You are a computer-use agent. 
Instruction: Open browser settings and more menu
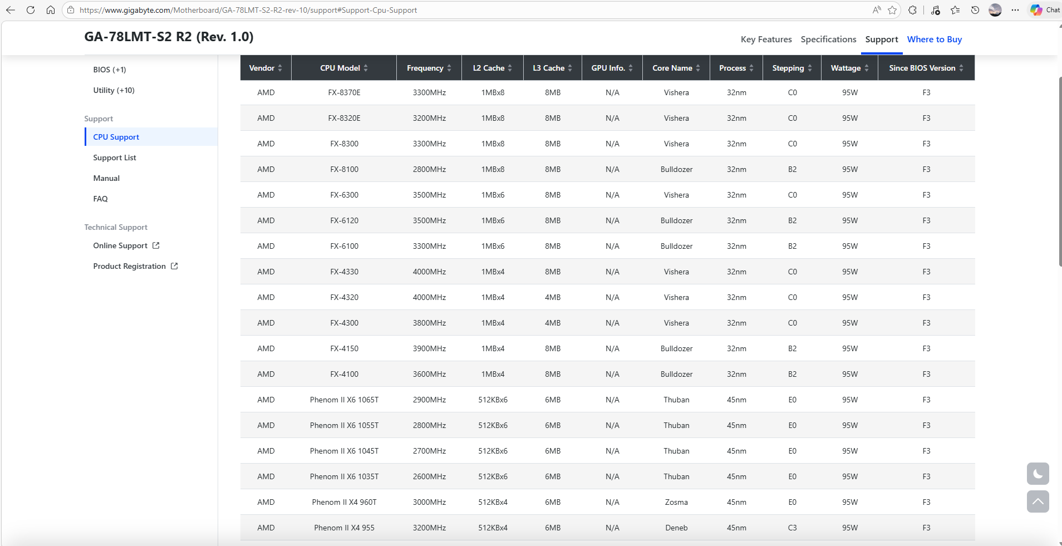pyautogui.click(x=1015, y=10)
